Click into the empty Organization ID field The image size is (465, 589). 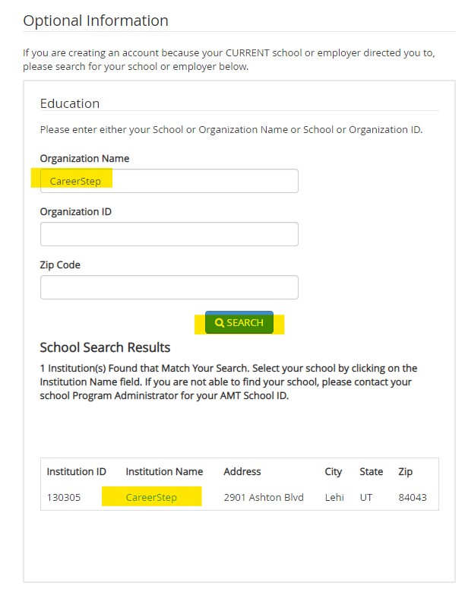tap(169, 234)
